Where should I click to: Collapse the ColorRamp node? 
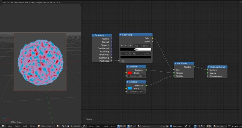pyautogui.click(x=120, y=35)
